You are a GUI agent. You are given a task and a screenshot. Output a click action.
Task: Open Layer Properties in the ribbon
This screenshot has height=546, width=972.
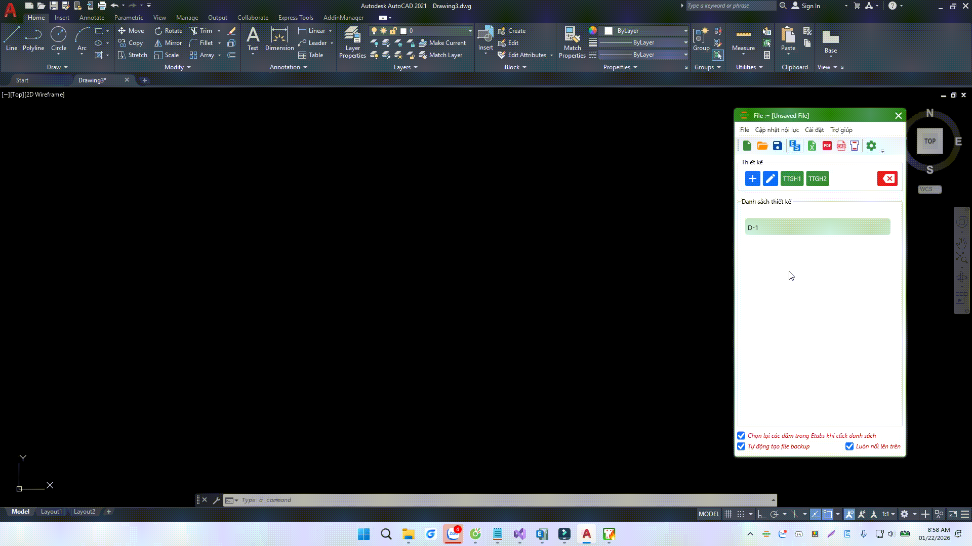click(x=352, y=42)
